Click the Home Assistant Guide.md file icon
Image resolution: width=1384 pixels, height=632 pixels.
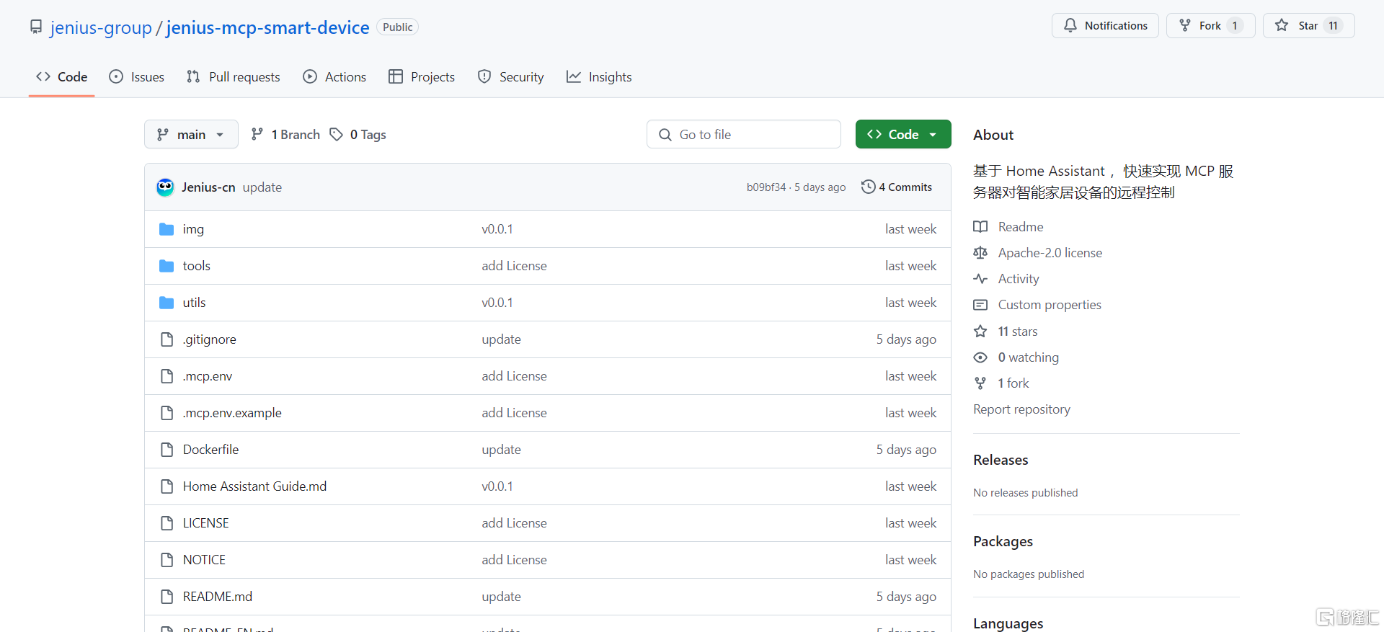(167, 486)
